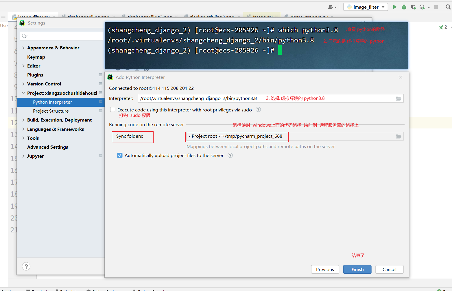Go back with the Previous button

325,269
